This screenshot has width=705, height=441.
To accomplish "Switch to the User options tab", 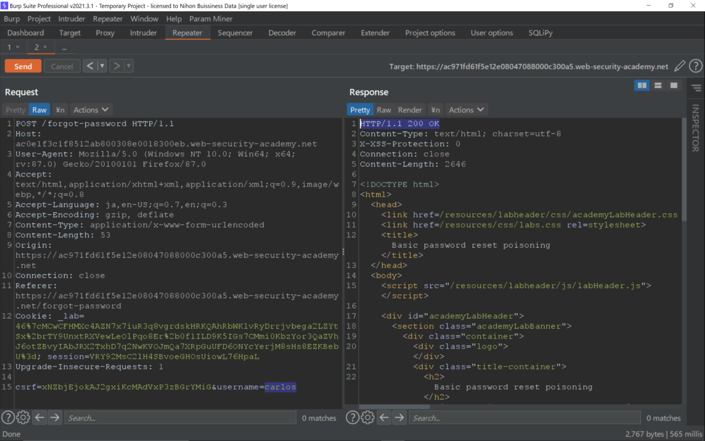I will 492,33.
